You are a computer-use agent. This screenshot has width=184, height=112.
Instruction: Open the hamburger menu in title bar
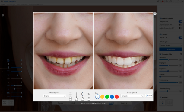click(x=2, y=1)
